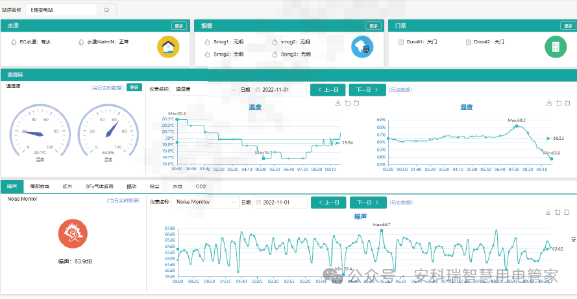Click the blue cloud smoke-detector icon
The image size is (577, 299).
pyautogui.click(x=362, y=47)
